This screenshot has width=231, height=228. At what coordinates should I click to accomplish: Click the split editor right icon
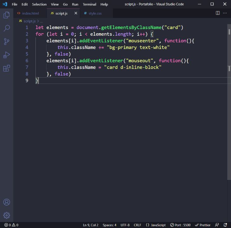click(x=218, y=13)
